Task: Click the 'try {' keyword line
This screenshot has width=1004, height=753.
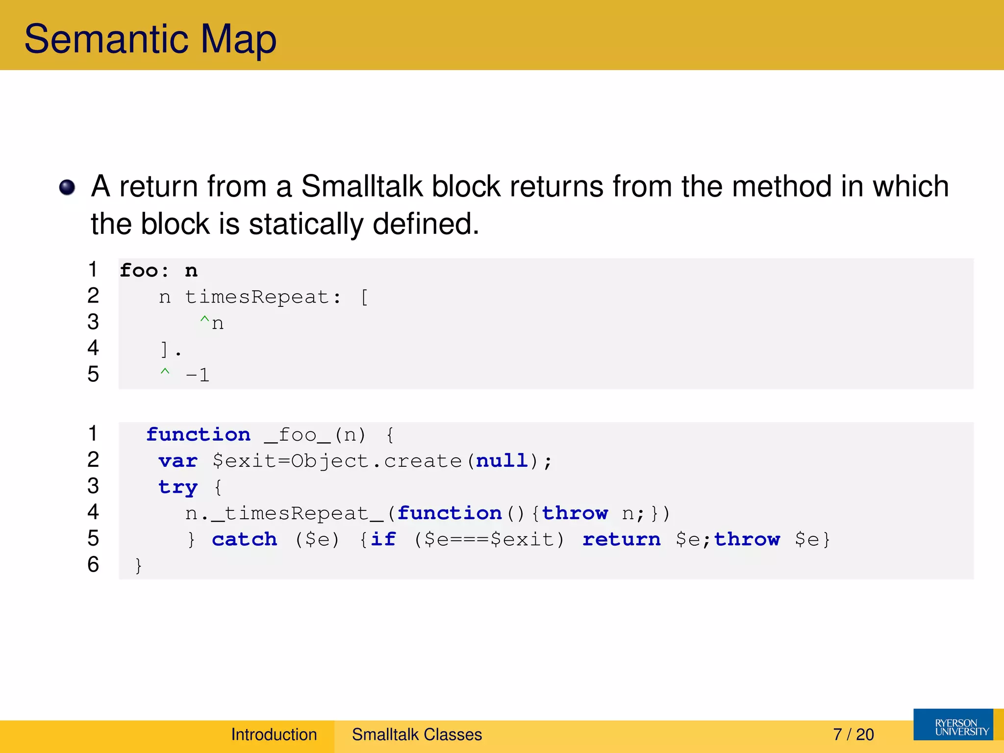Action: pos(190,487)
